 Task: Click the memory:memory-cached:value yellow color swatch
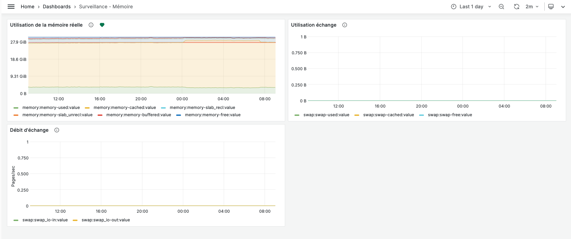[87, 108]
